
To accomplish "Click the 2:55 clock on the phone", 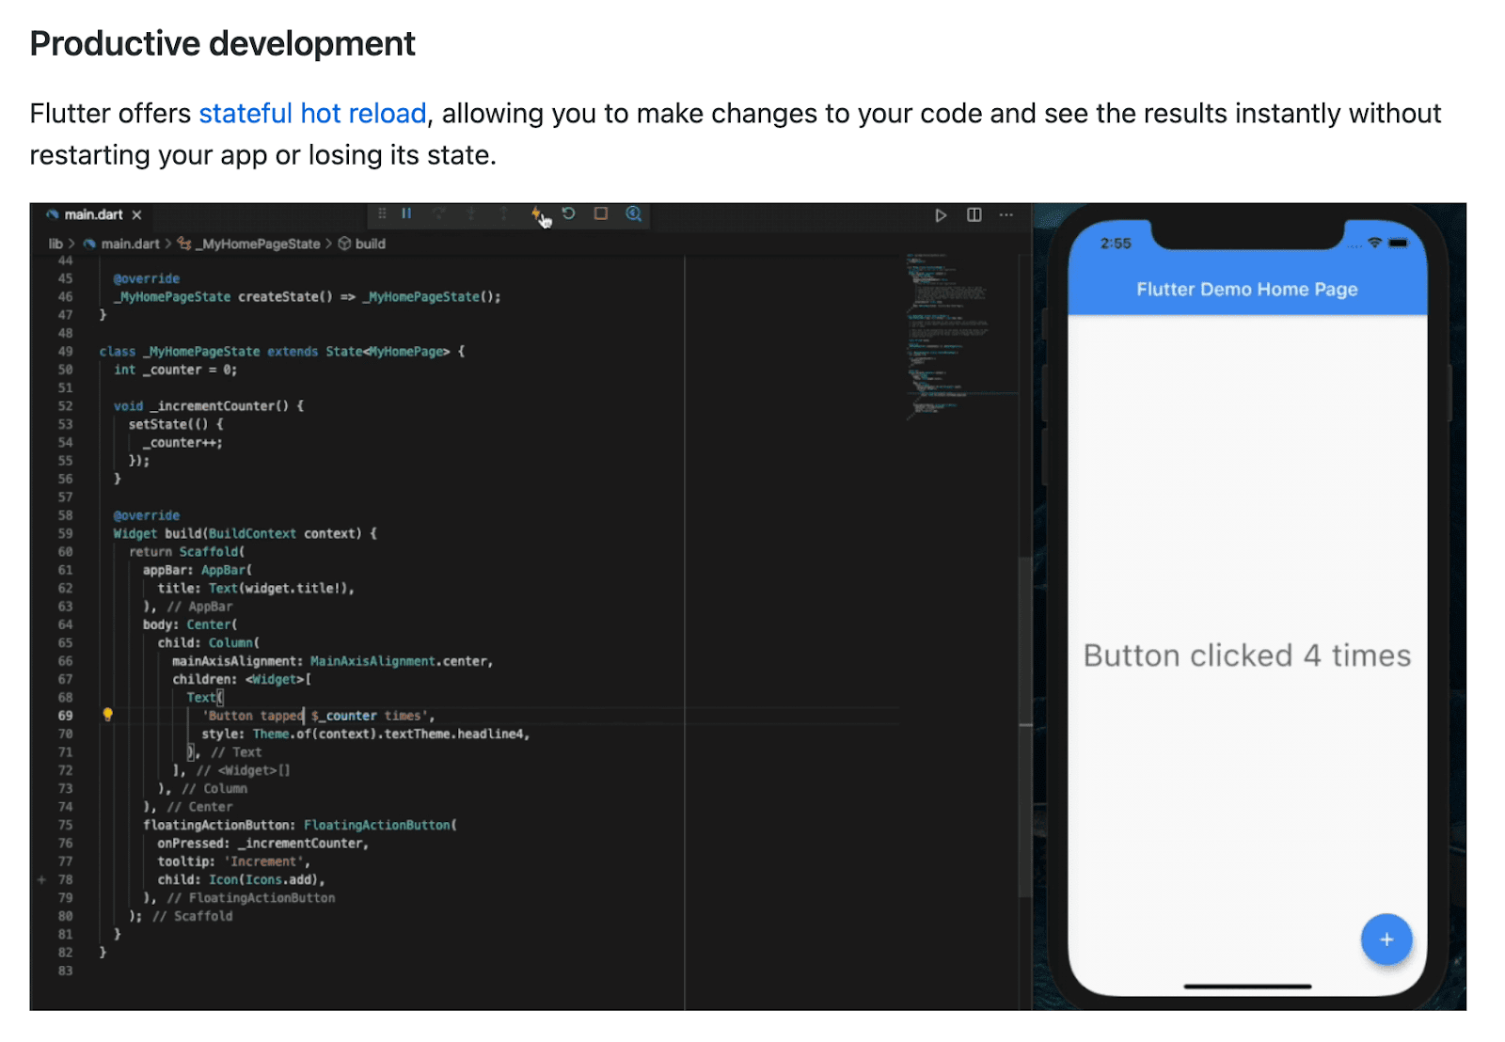I will coord(1116,244).
